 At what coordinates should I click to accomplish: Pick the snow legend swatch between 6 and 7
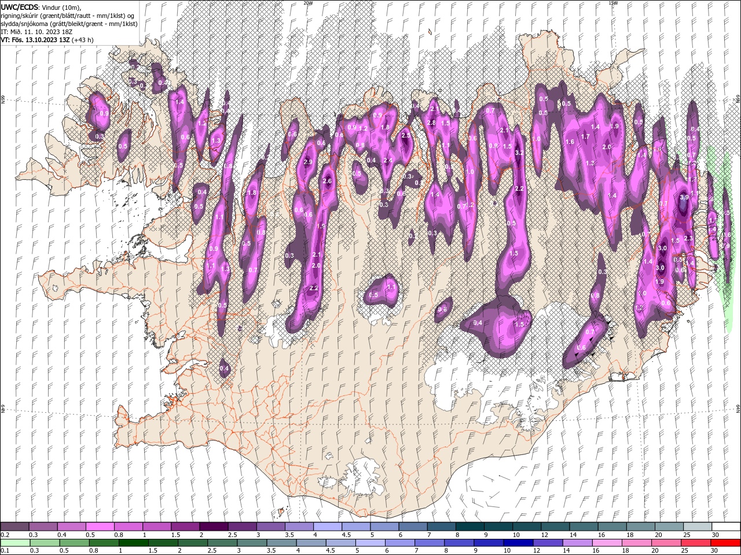(412, 526)
